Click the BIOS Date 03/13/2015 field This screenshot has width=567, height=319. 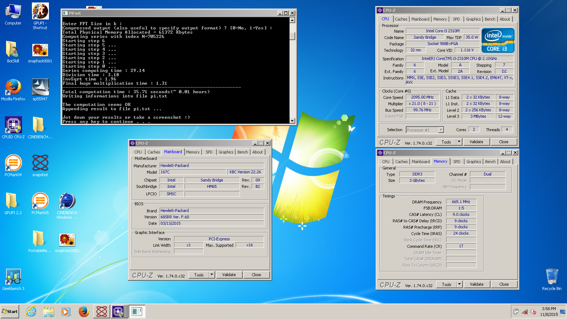point(212,223)
